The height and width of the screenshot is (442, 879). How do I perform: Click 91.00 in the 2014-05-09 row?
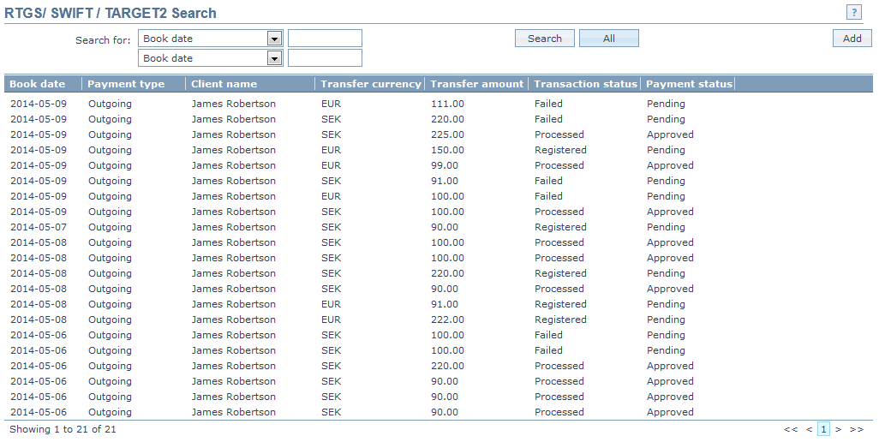(x=445, y=181)
